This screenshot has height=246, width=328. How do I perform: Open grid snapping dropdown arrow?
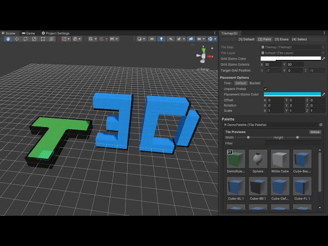click(106, 39)
